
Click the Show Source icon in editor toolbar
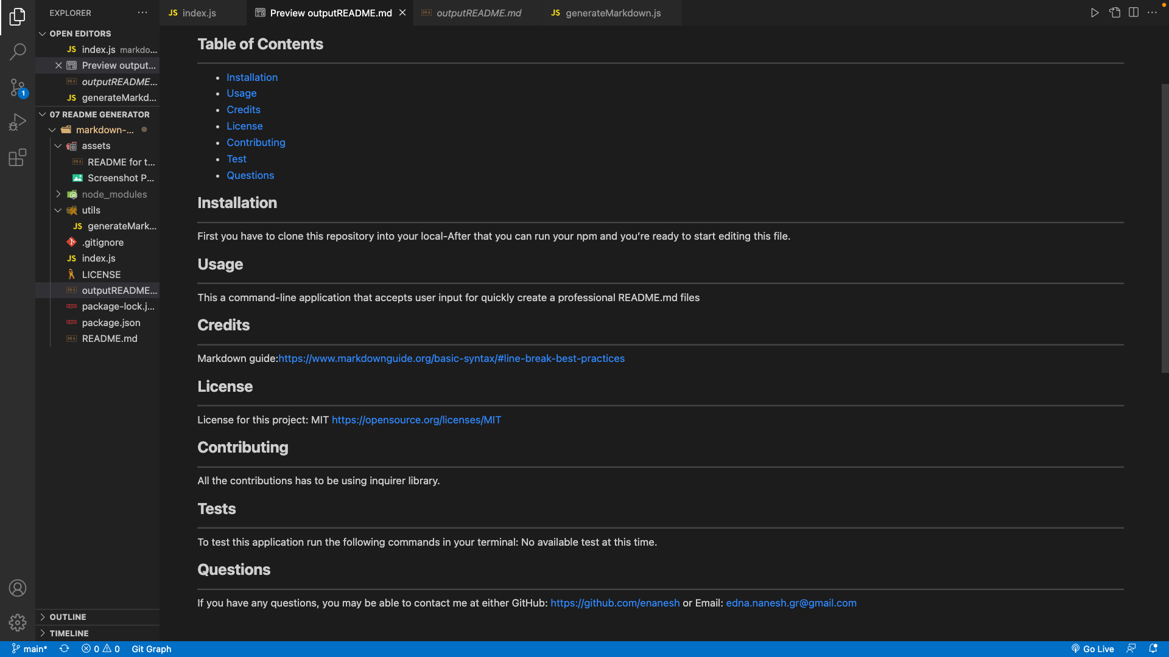point(1114,13)
